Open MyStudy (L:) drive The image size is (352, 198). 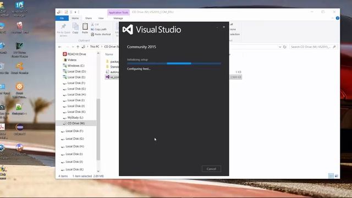(x=73, y=117)
